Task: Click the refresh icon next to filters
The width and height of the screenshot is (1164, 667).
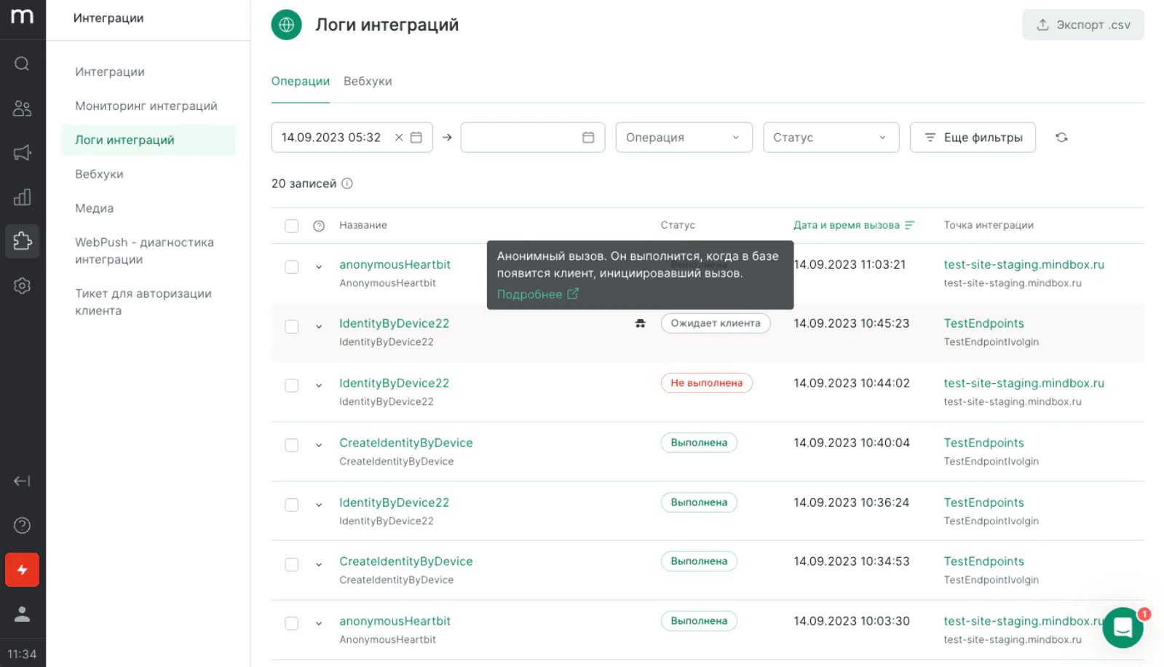Action: click(x=1061, y=138)
